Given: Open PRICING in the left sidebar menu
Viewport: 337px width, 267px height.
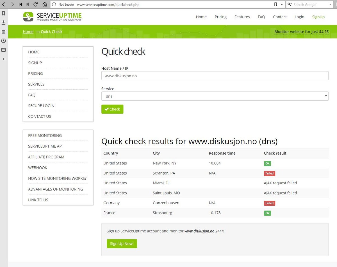Looking at the screenshot, I should coord(35,73).
